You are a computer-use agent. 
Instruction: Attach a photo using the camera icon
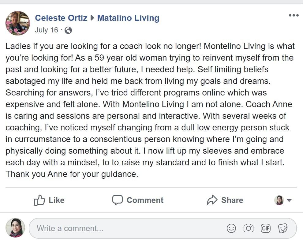[x=248, y=228]
